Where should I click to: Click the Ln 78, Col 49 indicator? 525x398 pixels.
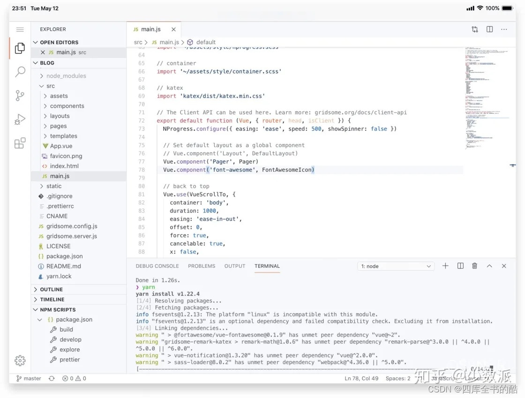pyautogui.click(x=361, y=378)
